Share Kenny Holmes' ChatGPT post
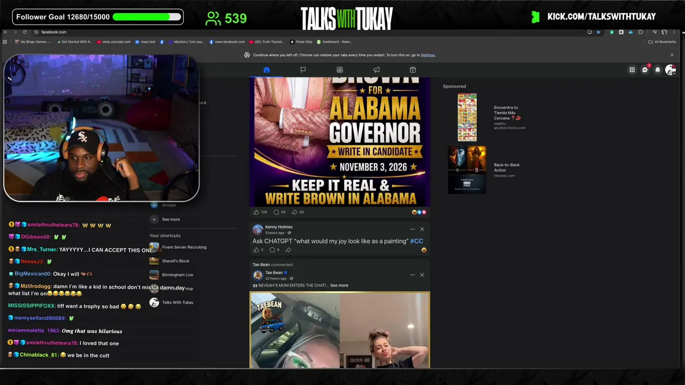 pyautogui.click(x=288, y=250)
